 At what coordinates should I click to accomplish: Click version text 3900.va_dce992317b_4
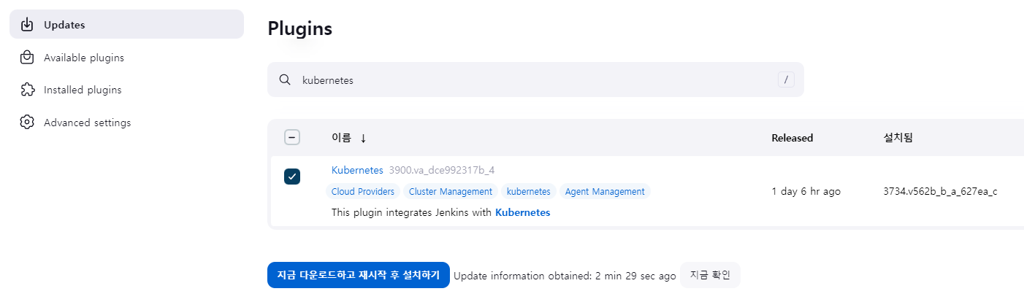click(442, 170)
